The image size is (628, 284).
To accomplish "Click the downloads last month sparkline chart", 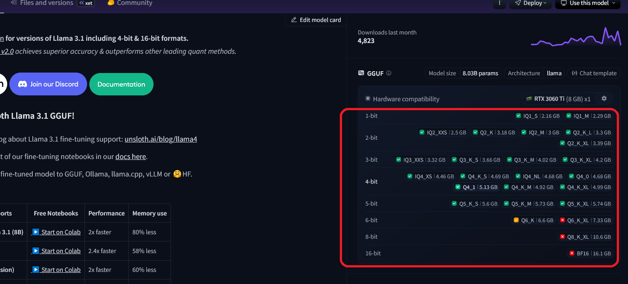I will [x=576, y=37].
